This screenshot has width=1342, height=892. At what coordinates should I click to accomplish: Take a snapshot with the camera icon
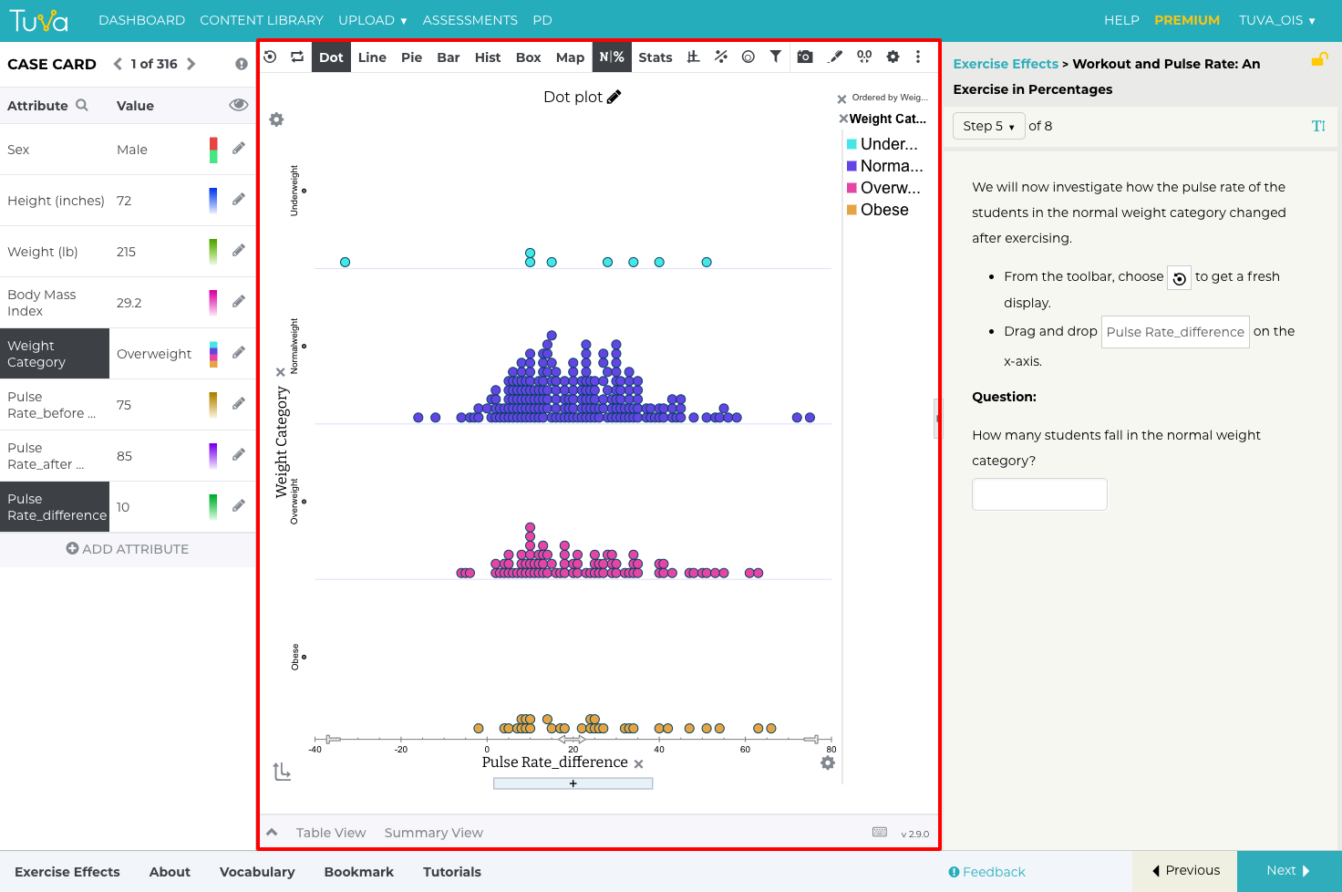coord(805,57)
